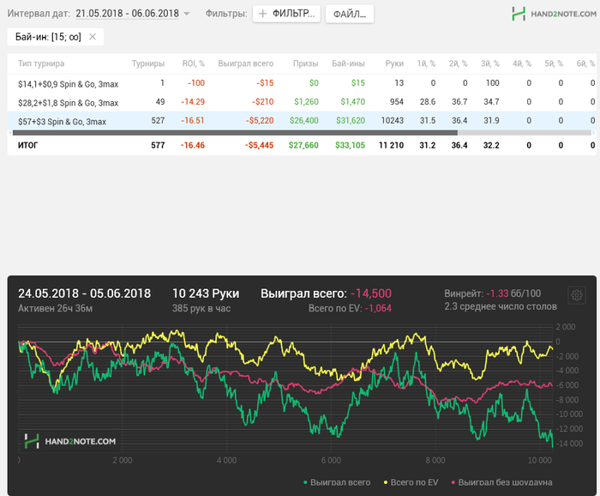Click the ФАЙЛ... button
The height and width of the screenshot is (496, 600).
click(349, 14)
